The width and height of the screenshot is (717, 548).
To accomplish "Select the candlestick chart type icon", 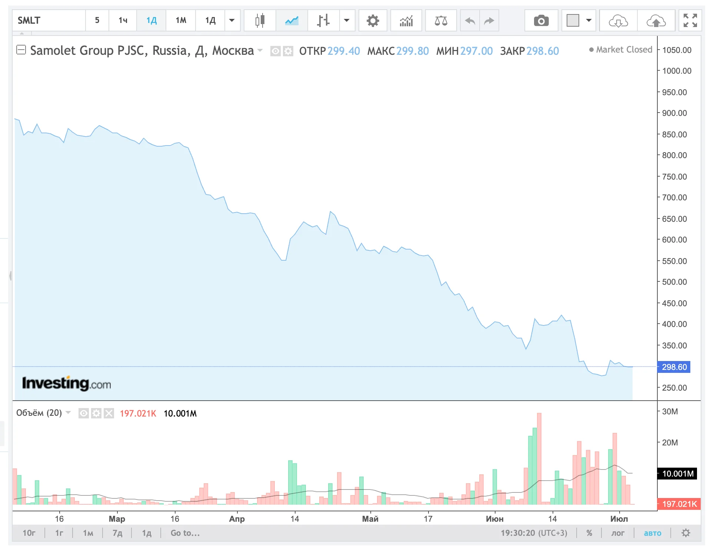I will (x=260, y=20).
